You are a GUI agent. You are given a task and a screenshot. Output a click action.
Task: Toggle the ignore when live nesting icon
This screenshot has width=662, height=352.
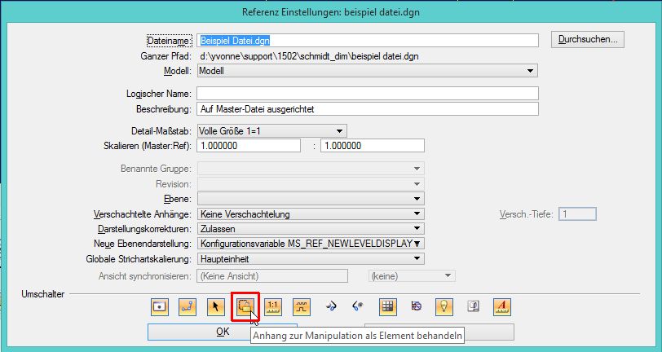(417, 306)
